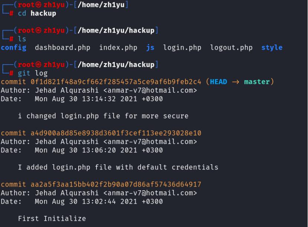Click the 'ls' command text

(22, 39)
